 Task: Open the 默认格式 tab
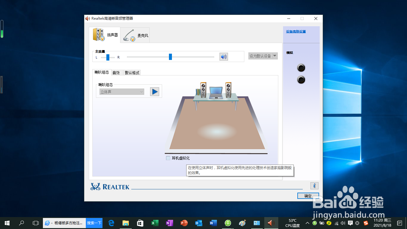[x=132, y=73]
